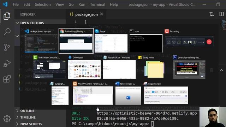This screenshot has width=226, height=127.
Task: Click the editor minimap
Action: click(224, 25)
